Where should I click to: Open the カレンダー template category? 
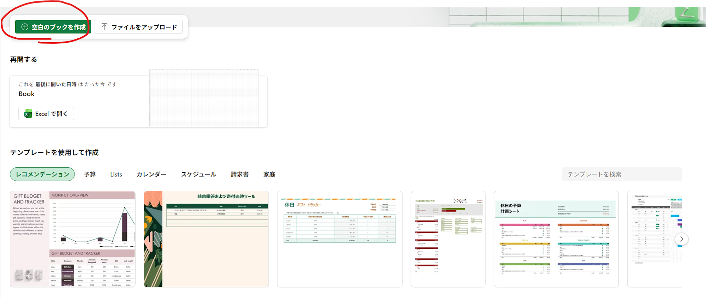tap(151, 174)
